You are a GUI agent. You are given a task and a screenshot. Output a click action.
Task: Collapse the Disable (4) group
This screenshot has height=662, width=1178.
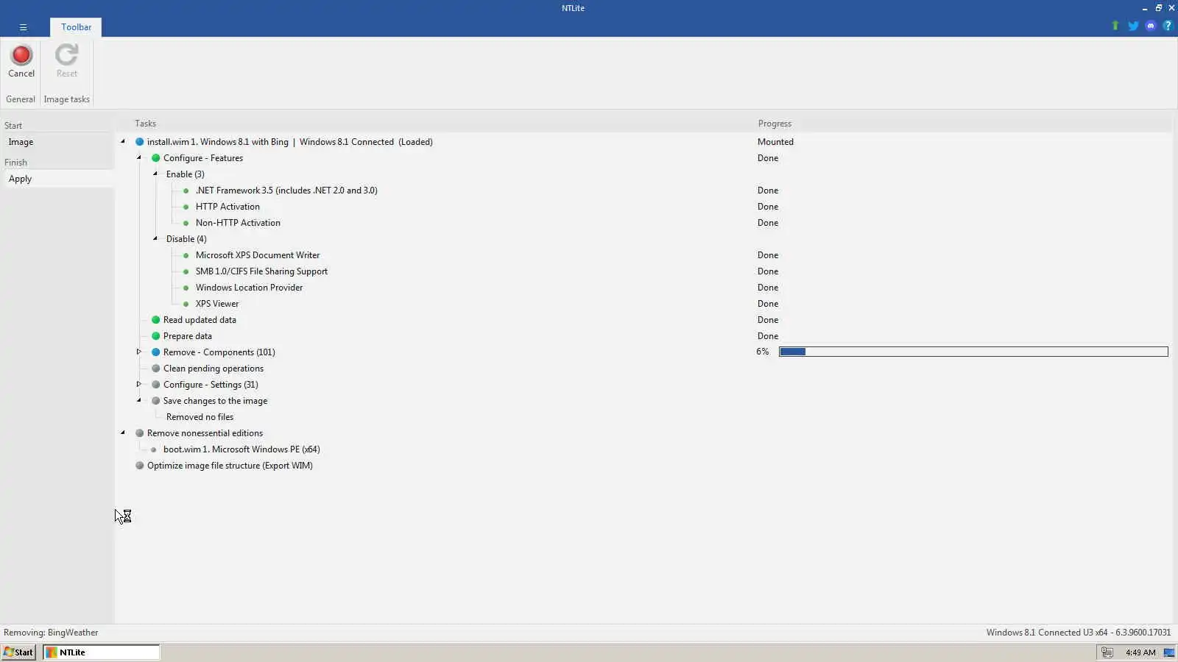pyautogui.click(x=155, y=238)
